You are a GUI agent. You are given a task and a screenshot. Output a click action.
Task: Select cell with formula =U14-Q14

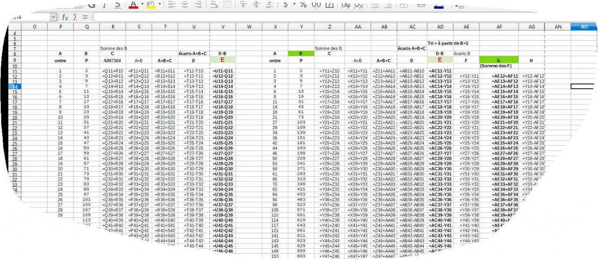tap(223, 86)
